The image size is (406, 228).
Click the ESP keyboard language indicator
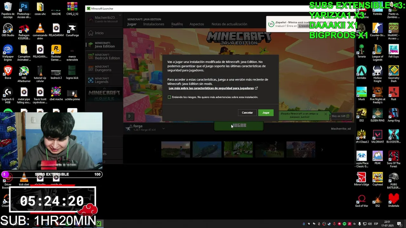click(376, 224)
